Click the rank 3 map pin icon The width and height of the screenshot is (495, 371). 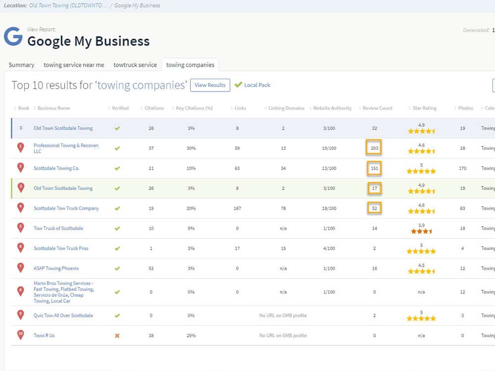pyautogui.click(x=20, y=187)
